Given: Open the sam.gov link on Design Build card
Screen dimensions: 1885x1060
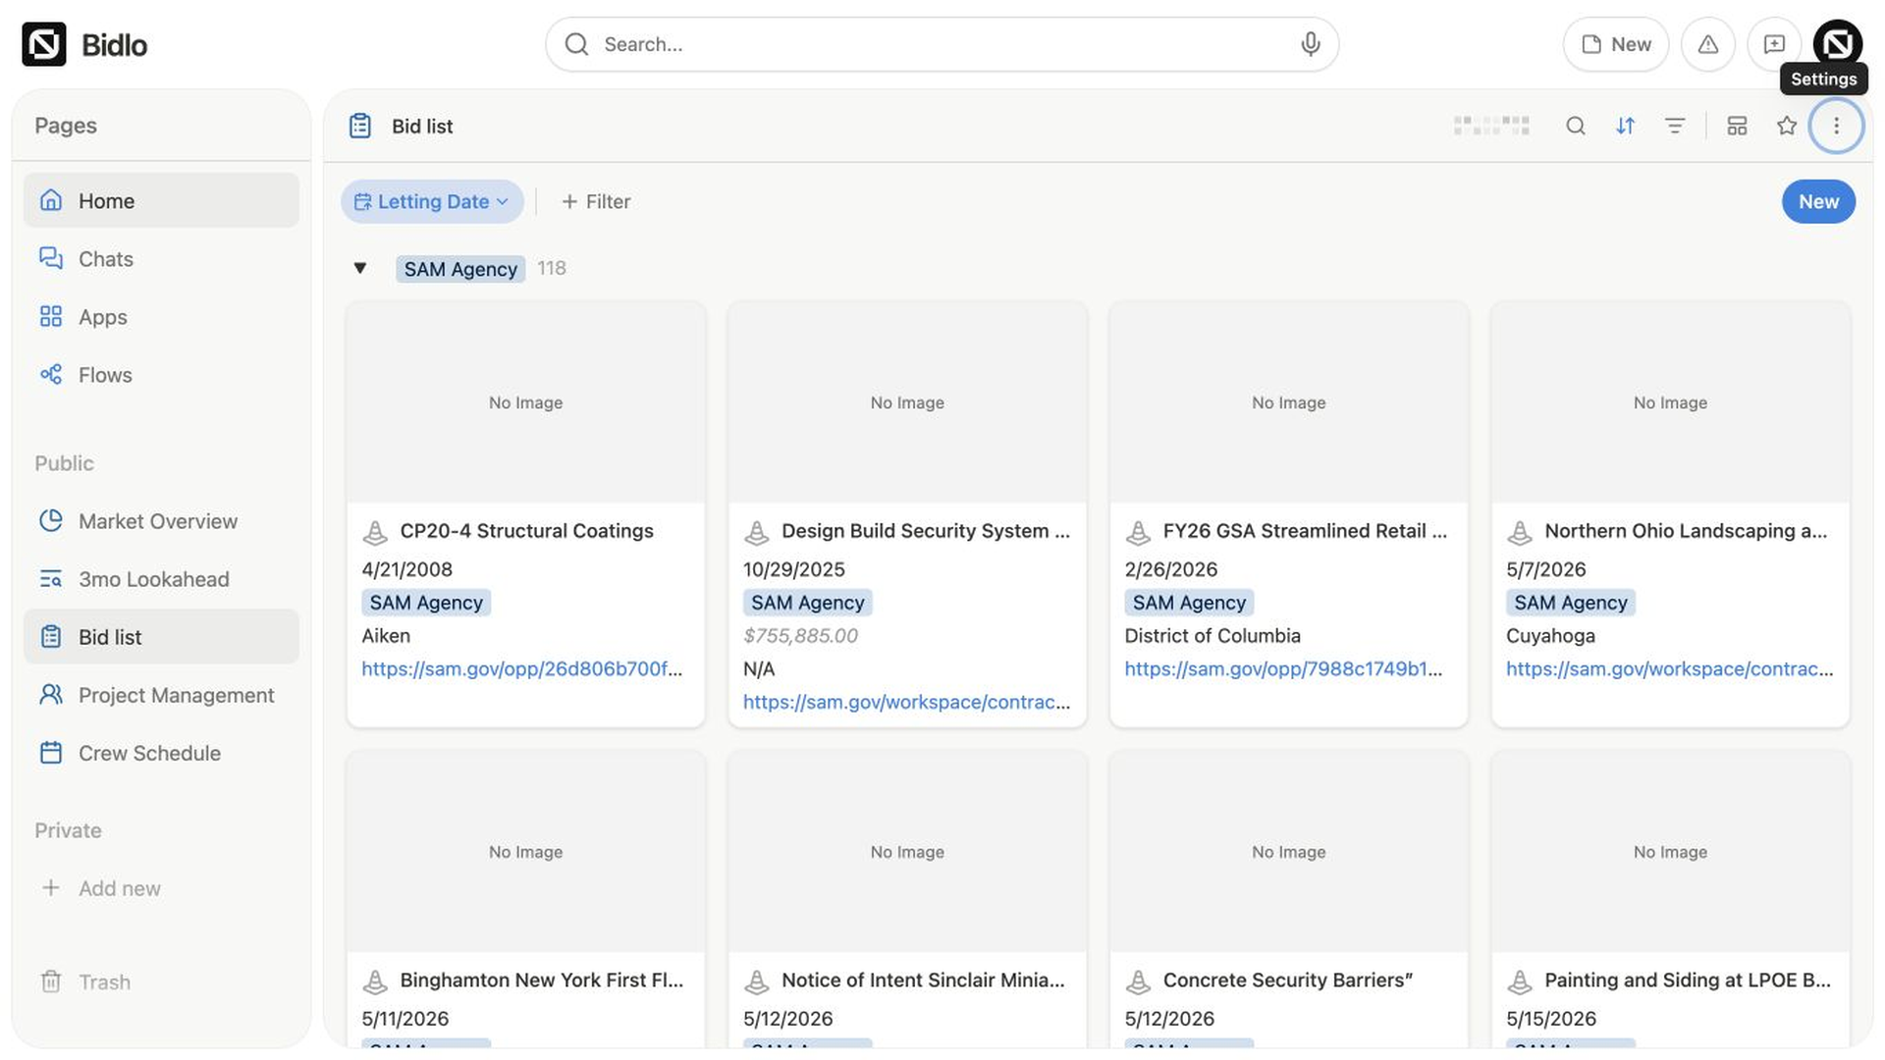Looking at the screenshot, I should (906, 702).
